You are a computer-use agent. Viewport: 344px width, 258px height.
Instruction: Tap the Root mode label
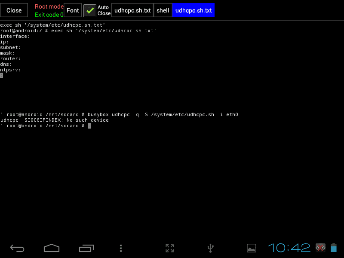point(49,6)
